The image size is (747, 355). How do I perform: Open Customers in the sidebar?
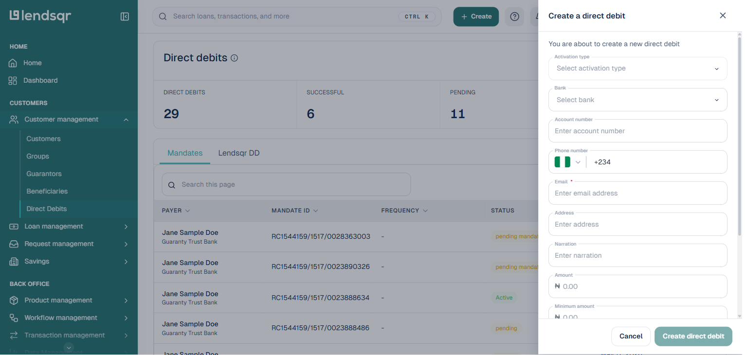tap(44, 139)
